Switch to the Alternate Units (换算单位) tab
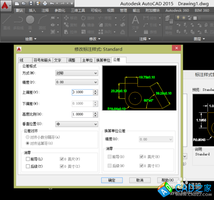 (103, 60)
